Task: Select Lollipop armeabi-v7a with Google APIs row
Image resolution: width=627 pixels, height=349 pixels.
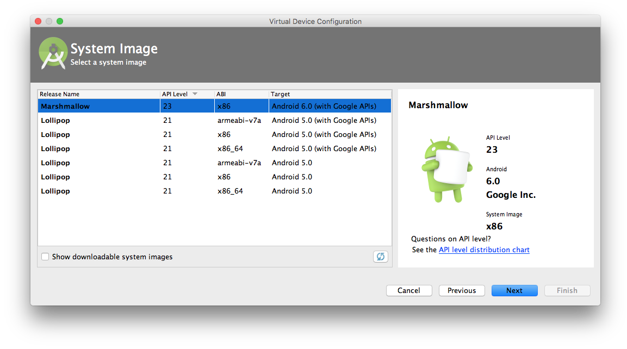Action: tap(214, 120)
